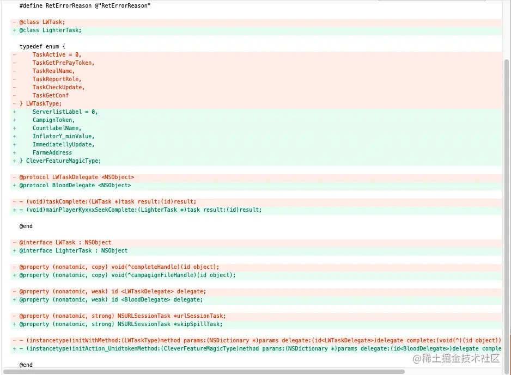Image resolution: width=511 pixels, height=375 pixels.
Task: Click the removed 'TaskRealName,' line
Action: 256,71
